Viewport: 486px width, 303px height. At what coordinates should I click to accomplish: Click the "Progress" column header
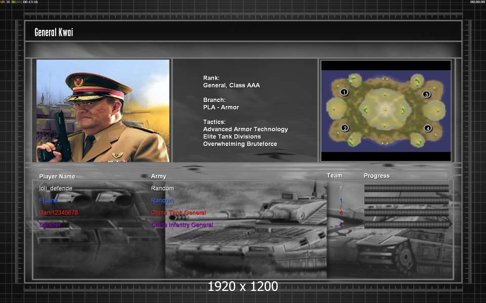(x=377, y=176)
